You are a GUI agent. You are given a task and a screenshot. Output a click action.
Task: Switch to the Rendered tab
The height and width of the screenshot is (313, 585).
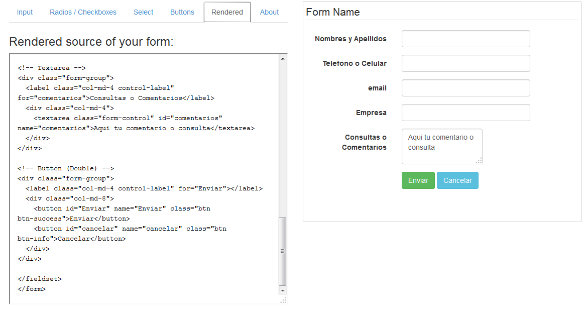227,12
